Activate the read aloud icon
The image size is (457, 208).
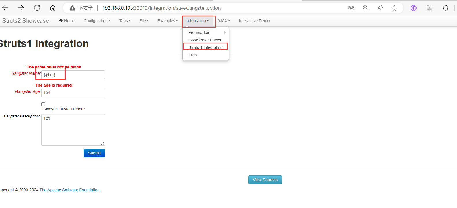pos(380,8)
